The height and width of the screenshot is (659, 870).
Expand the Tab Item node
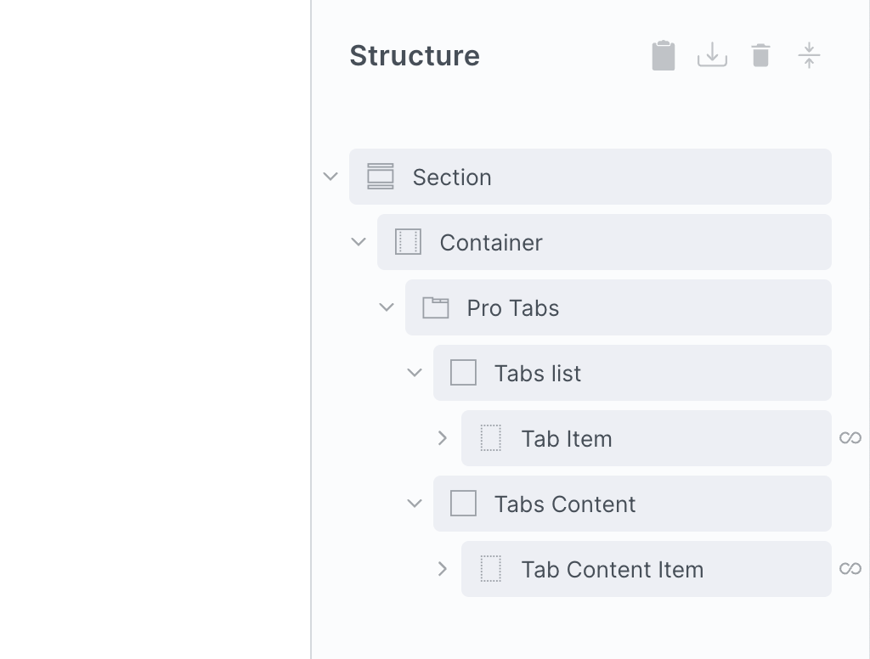(x=443, y=438)
